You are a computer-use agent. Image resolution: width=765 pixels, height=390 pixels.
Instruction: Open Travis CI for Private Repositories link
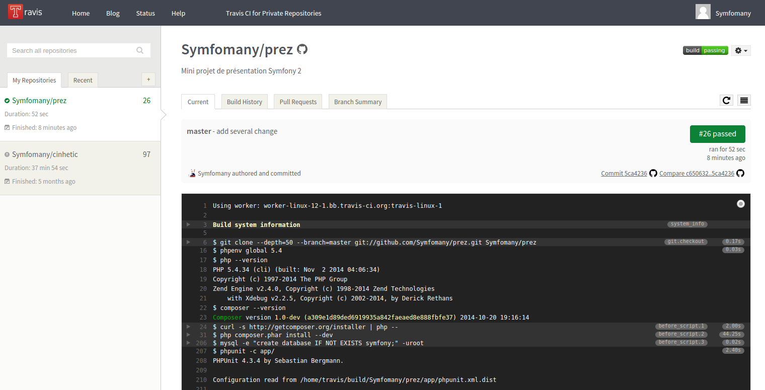pyautogui.click(x=273, y=13)
